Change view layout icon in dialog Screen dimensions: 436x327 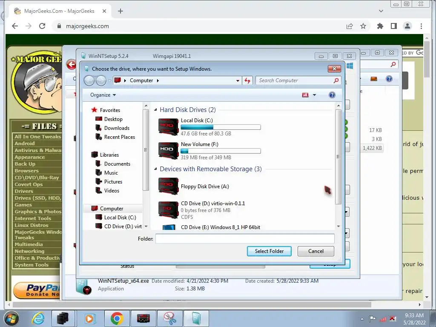click(x=305, y=95)
